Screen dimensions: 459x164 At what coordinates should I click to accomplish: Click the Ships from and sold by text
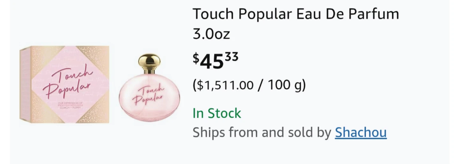pyautogui.click(x=262, y=132)
